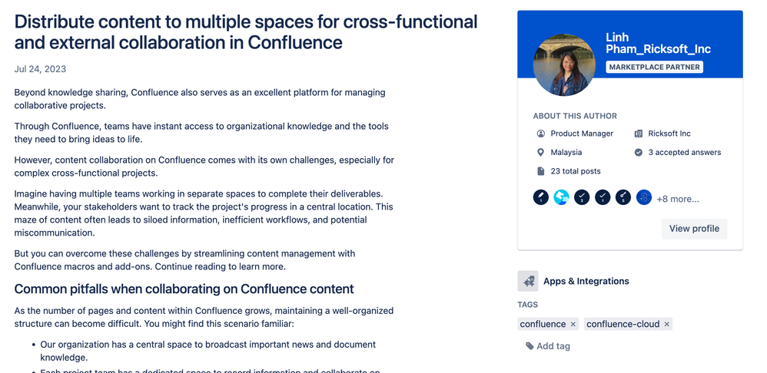
Task: Click the blue number 3 badge
Action: point(644,197)
